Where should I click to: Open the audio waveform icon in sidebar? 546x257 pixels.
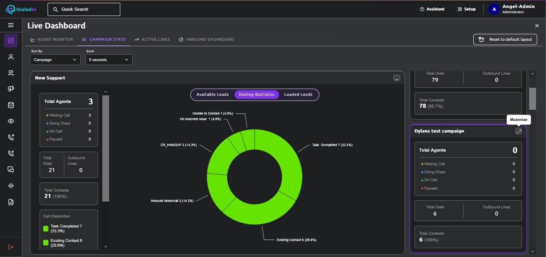tap(11, 186)
